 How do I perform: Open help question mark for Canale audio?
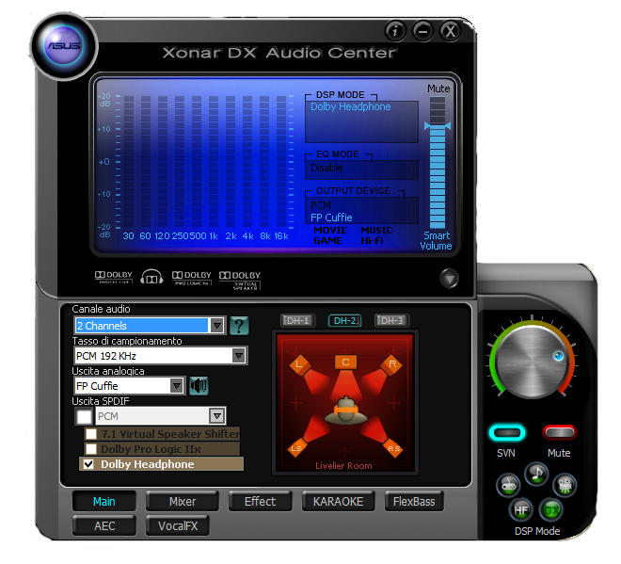(x=239, y=326)
